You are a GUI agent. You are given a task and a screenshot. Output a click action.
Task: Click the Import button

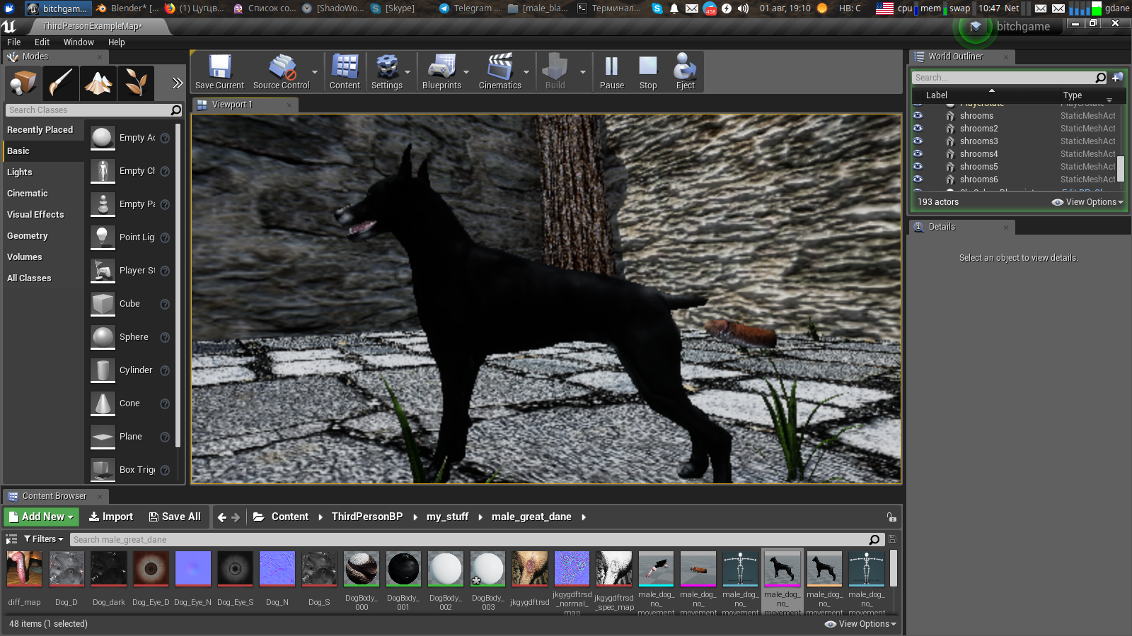(111, 517)
